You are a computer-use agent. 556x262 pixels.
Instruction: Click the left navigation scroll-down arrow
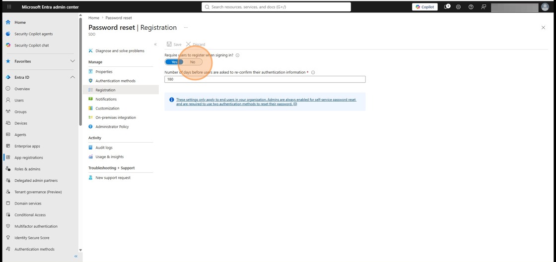[x=80, y=250]
